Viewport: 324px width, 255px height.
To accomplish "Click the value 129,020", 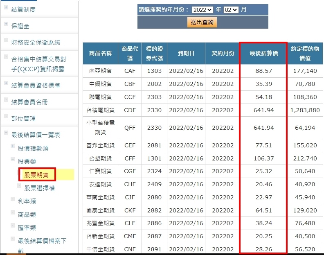I will tap(305, 210).
